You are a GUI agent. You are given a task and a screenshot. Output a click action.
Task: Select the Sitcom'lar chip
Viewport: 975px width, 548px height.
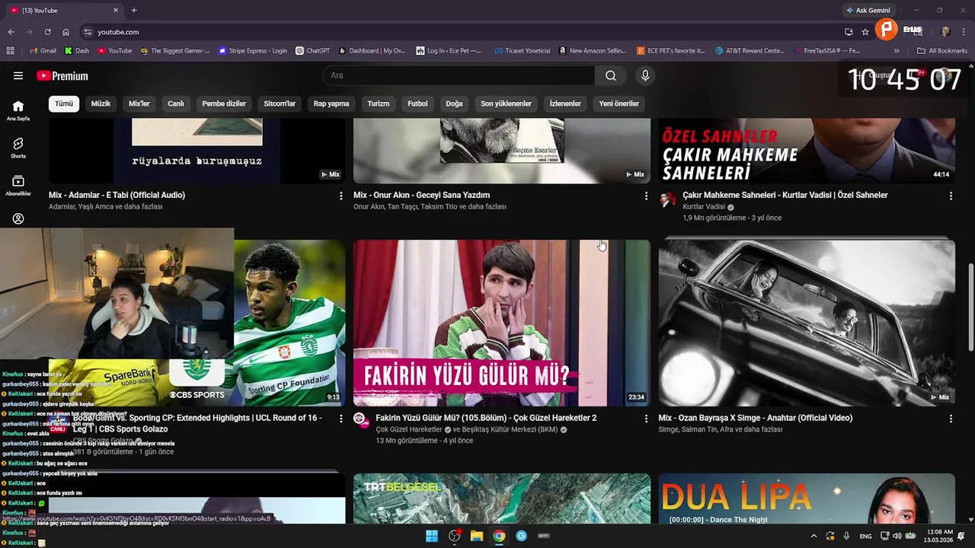click(x=280, y=104)
